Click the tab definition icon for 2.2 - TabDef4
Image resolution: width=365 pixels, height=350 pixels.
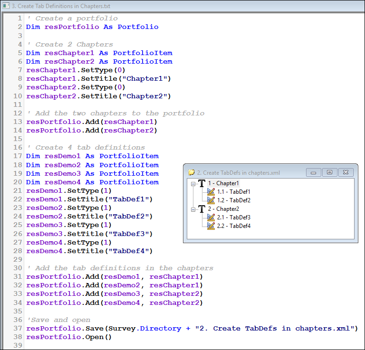[211, 226]
